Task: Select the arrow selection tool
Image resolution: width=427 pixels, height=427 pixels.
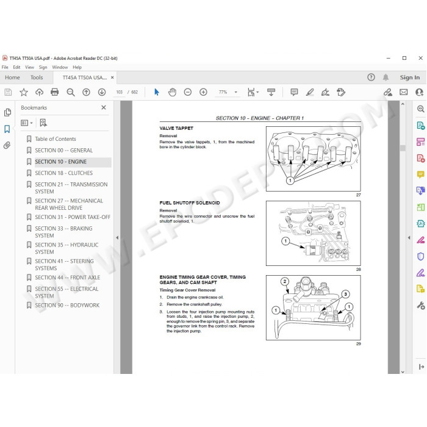Action: click(x=157, y=92)
